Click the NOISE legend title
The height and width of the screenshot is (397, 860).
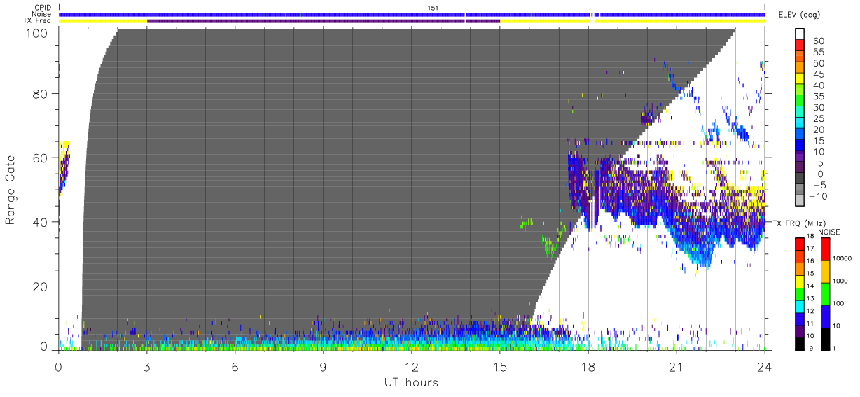pos(828,232)
